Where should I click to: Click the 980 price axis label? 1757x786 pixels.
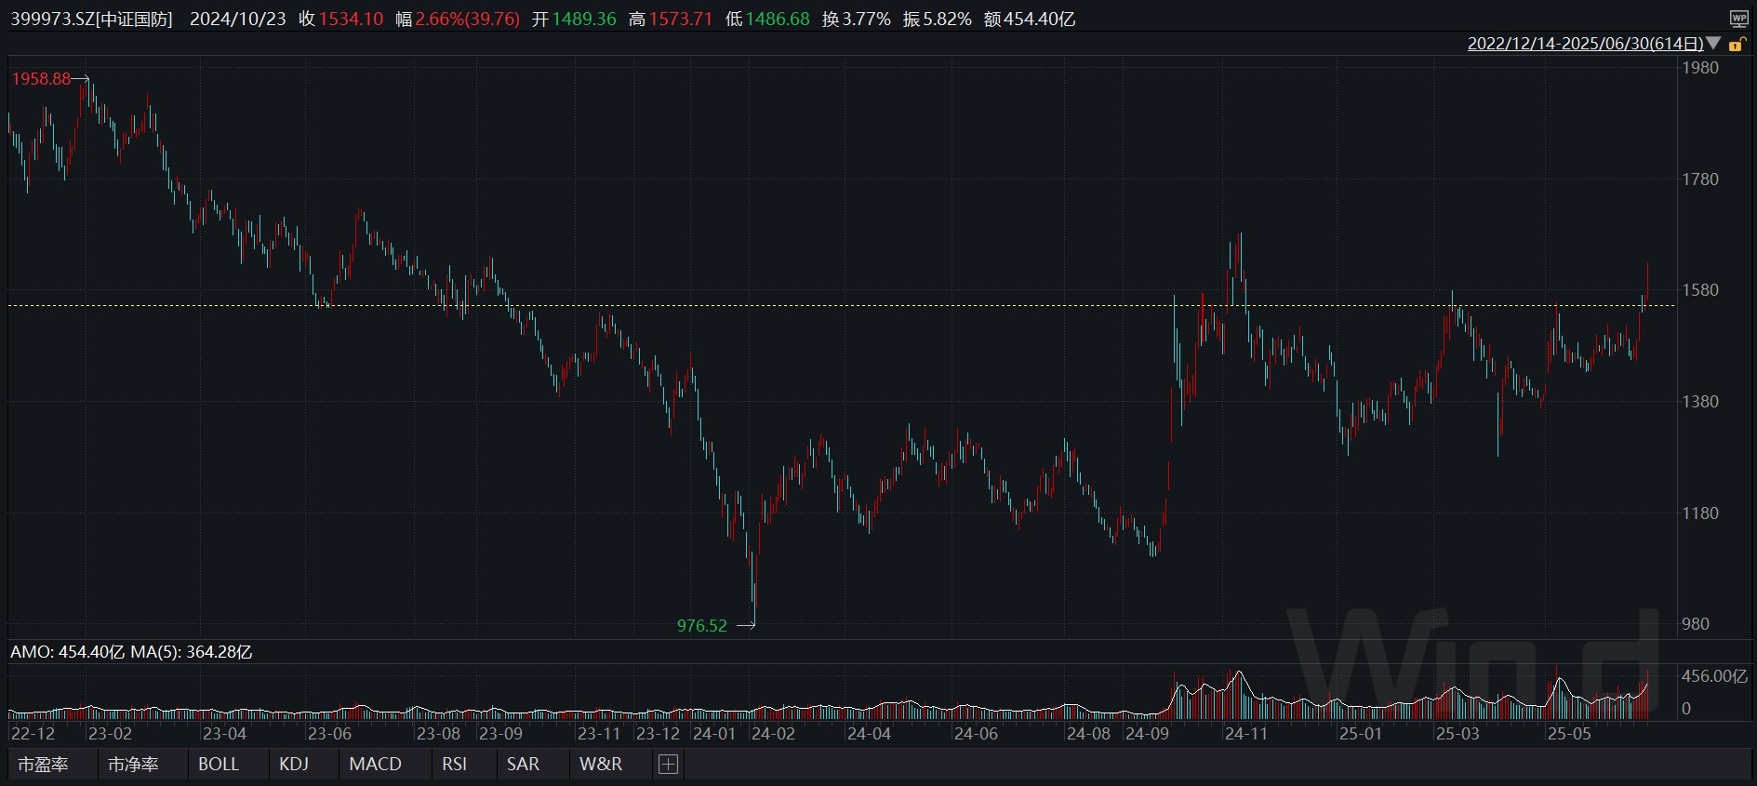pos(1696,624)
